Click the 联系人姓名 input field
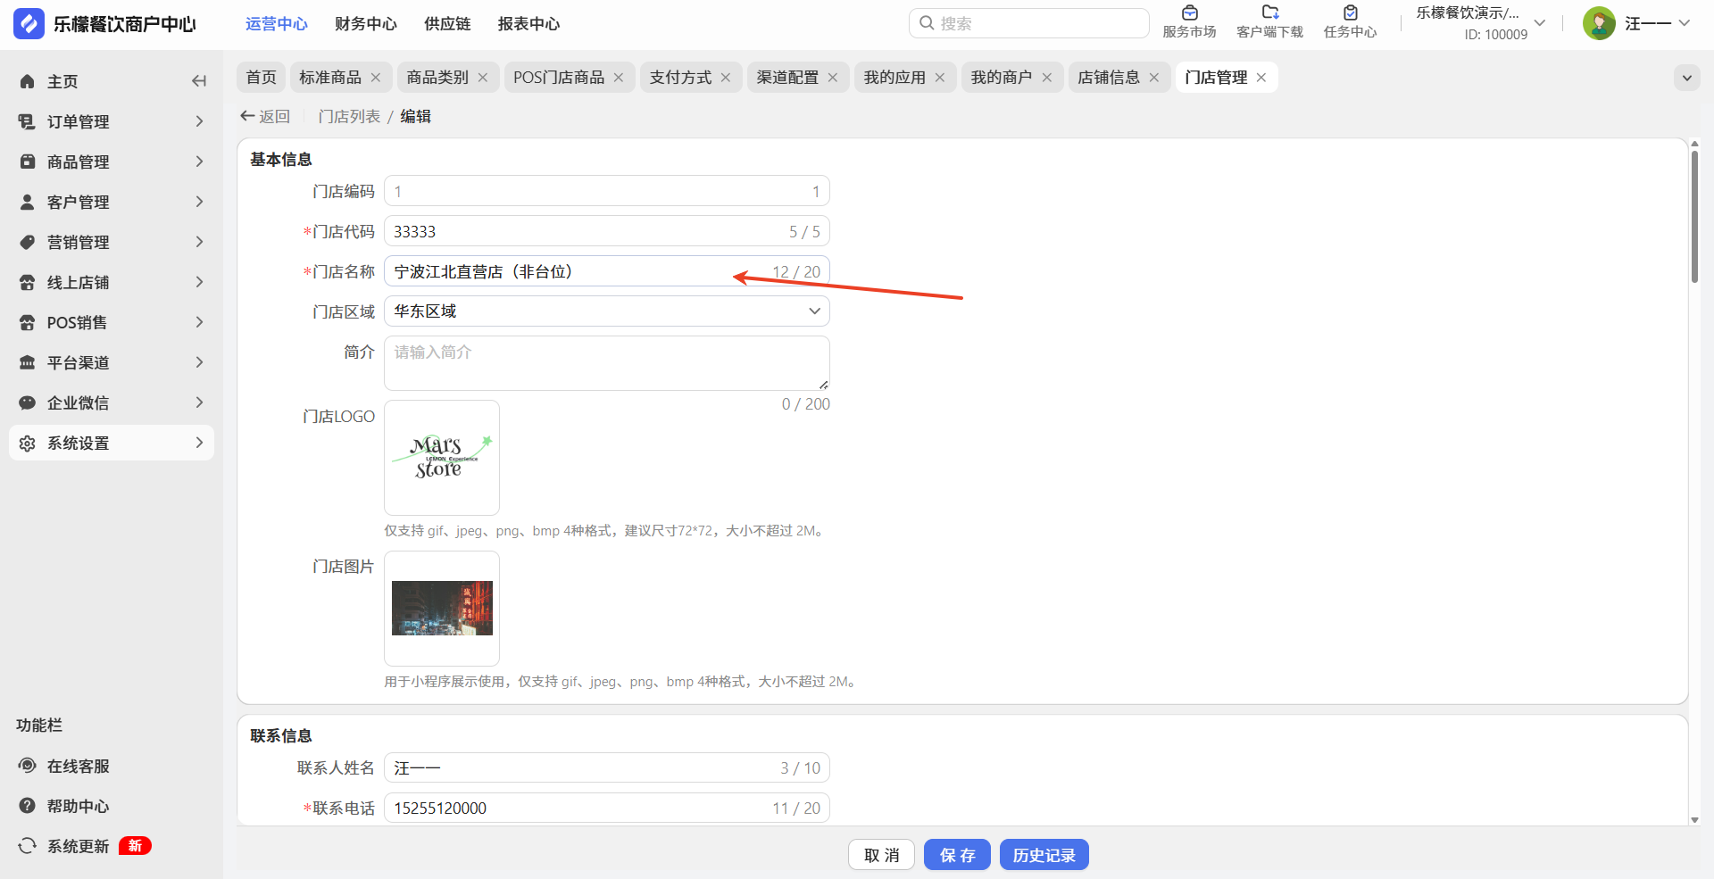 (x=607, y=767)
